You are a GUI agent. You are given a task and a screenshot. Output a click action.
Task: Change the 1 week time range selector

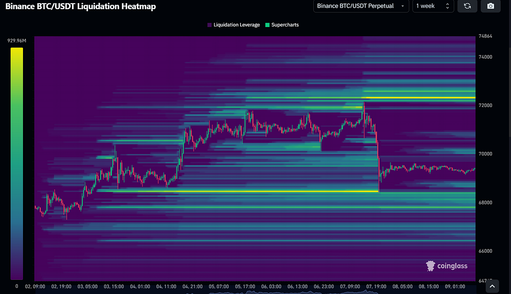coord(433,6)
